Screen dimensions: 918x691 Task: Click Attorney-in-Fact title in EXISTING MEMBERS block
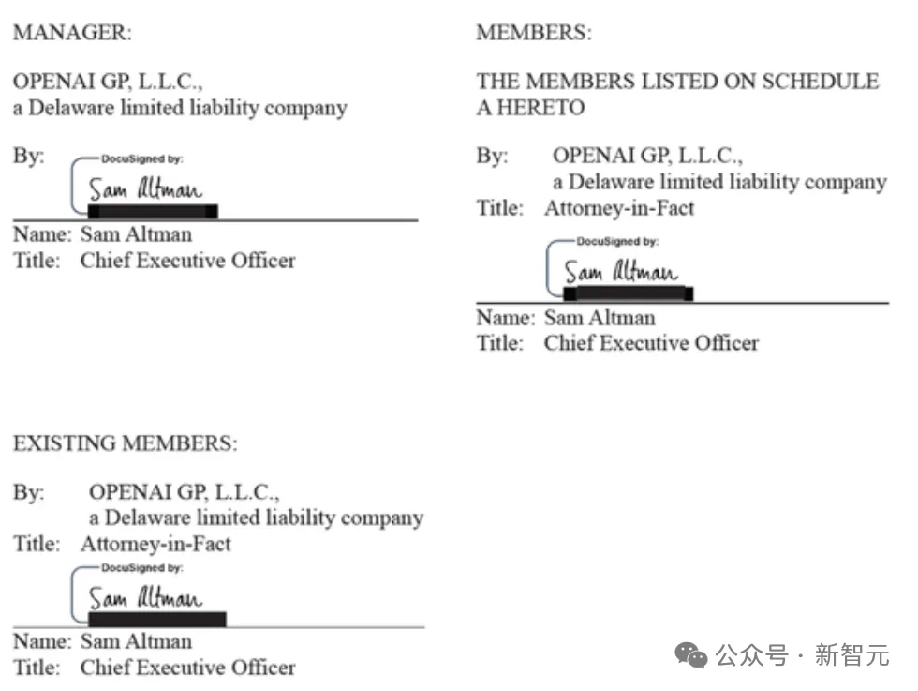[155, 544]
